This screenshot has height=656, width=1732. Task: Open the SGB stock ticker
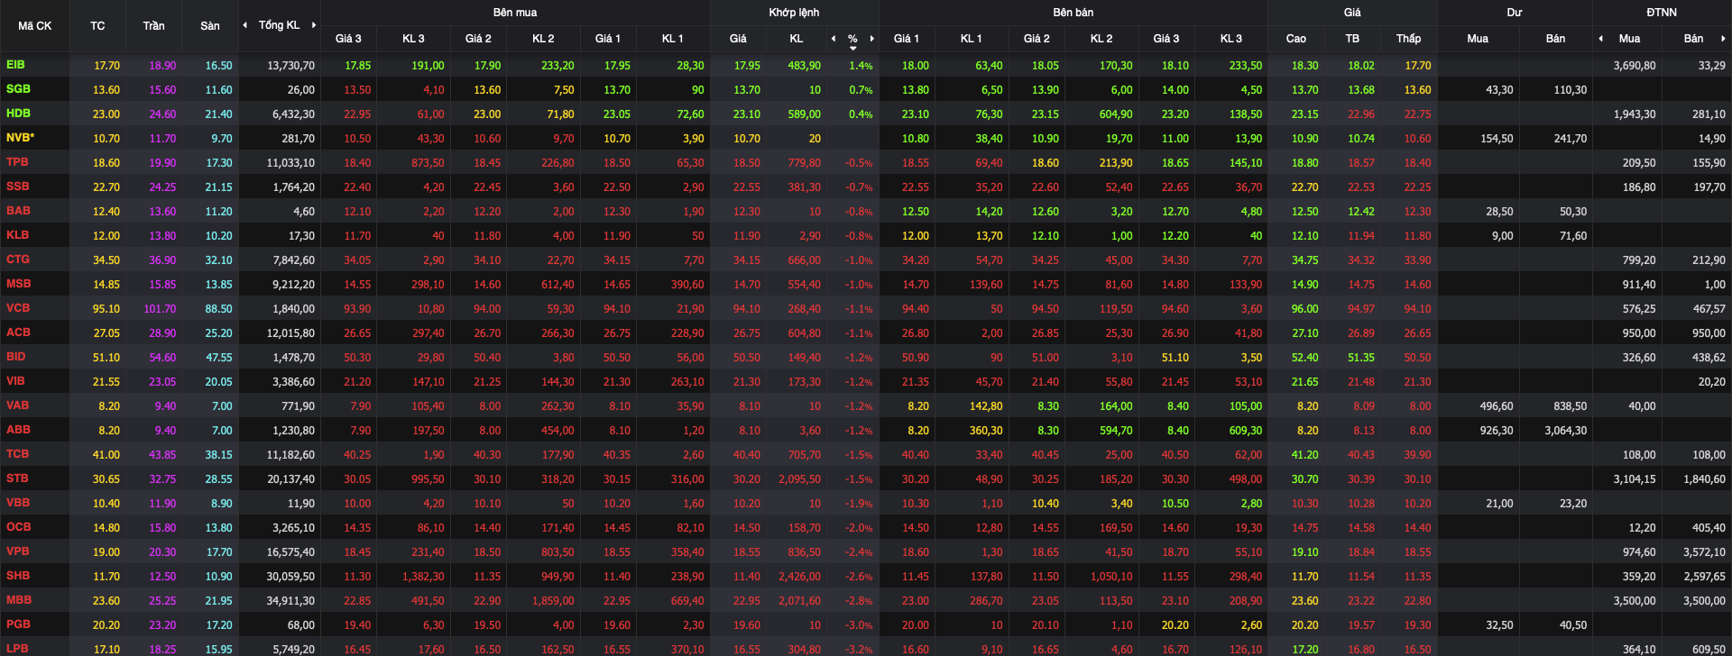(x=18, y=89)
